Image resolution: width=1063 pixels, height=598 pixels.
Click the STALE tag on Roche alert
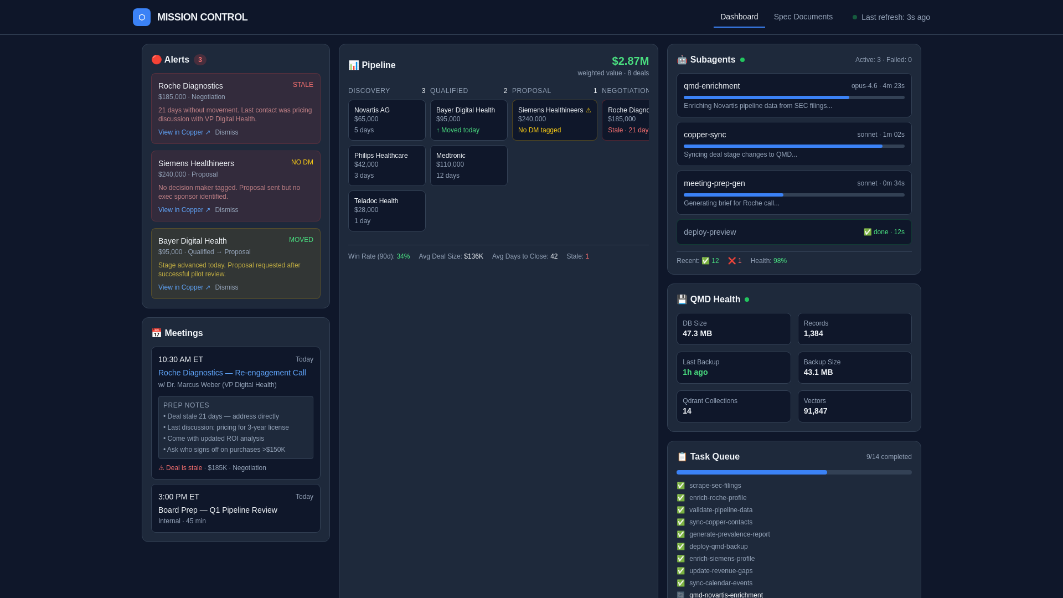pyautogui.click(x=303, y=85)
